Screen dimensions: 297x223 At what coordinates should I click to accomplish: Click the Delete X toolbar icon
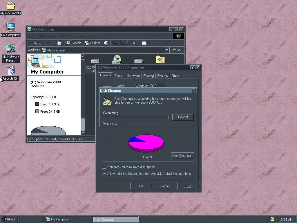tap(128, 43)
